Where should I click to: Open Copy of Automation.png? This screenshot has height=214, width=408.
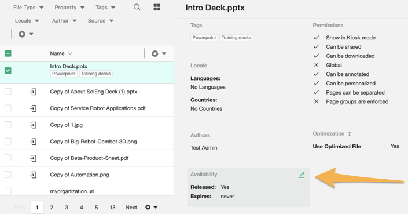[x=80, y=175]
